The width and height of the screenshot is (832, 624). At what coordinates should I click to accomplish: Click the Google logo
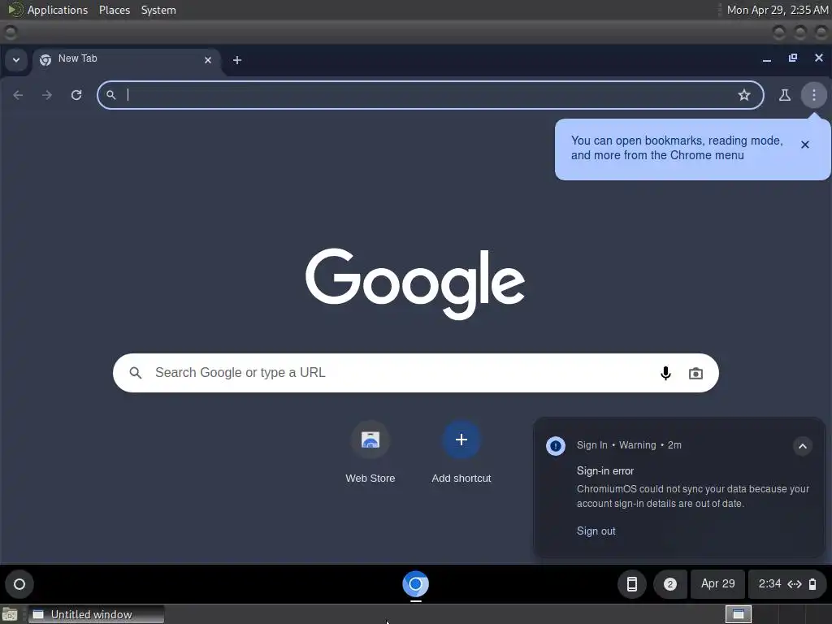415,284
